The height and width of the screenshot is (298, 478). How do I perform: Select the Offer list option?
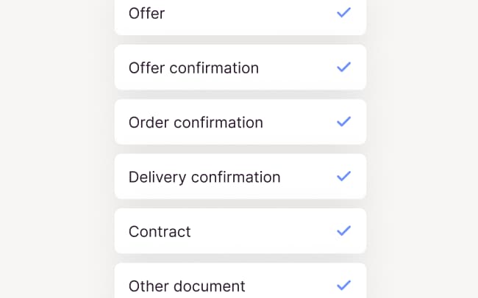[x=240, y=15]
